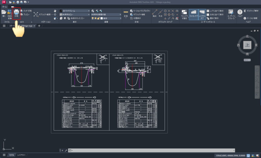Select the pan hand tool in navigation

click(x=55, y=11)
